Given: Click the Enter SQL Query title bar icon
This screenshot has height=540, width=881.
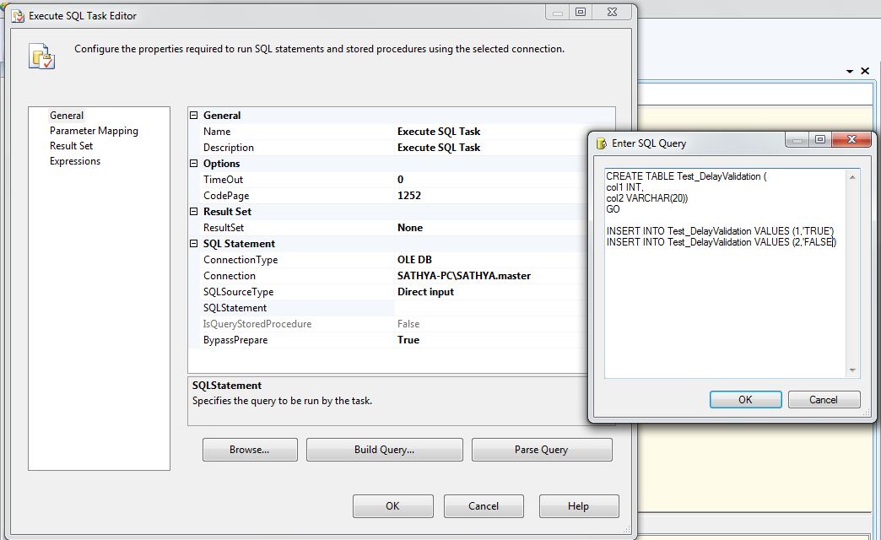Looking at the screenshot, I should click(x=600, y=143).
